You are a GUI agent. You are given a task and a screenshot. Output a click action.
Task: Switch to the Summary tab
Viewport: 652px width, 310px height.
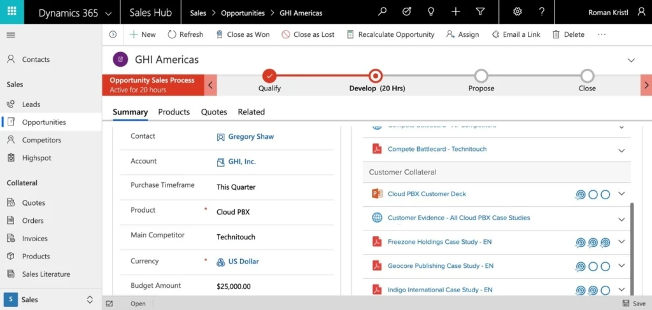coord(130,112)
